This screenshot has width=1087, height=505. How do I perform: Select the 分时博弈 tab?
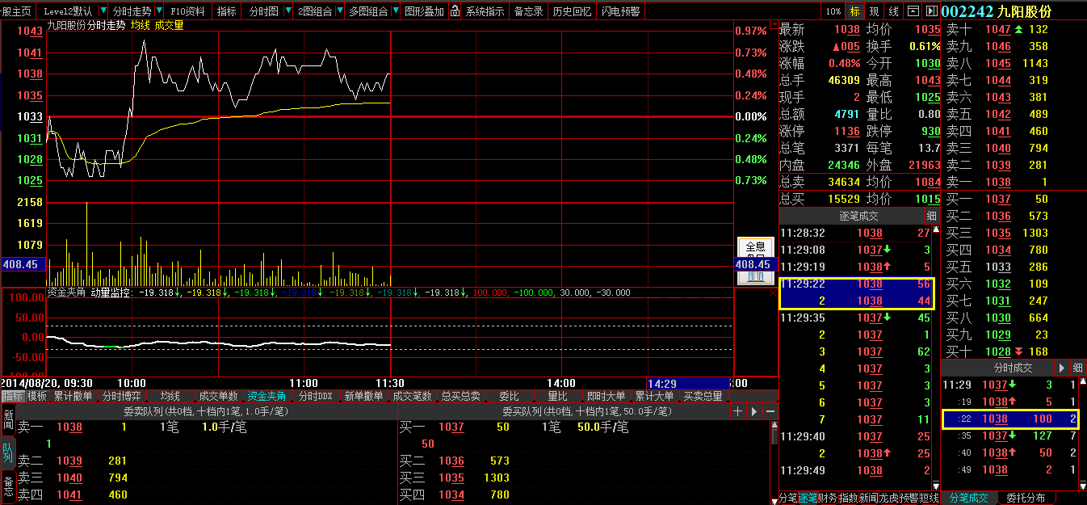tap(121, 396)
